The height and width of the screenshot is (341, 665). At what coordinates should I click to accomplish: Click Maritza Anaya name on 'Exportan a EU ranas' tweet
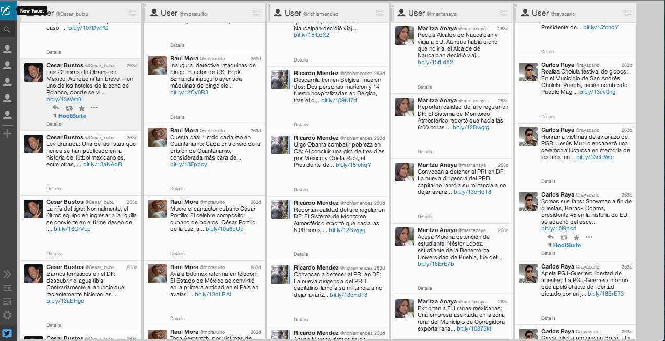click(437, 301)
